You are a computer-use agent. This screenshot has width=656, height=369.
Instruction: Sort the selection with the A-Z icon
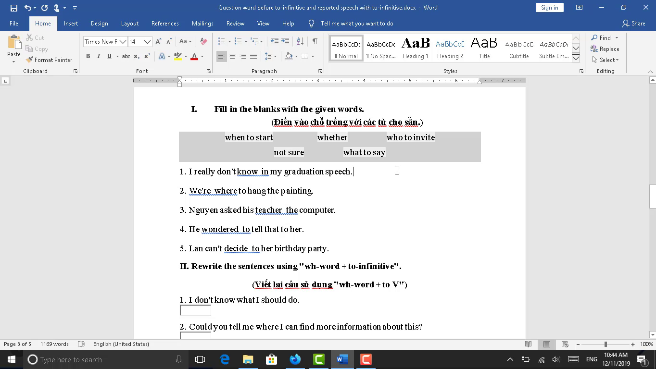coord(300,42)
